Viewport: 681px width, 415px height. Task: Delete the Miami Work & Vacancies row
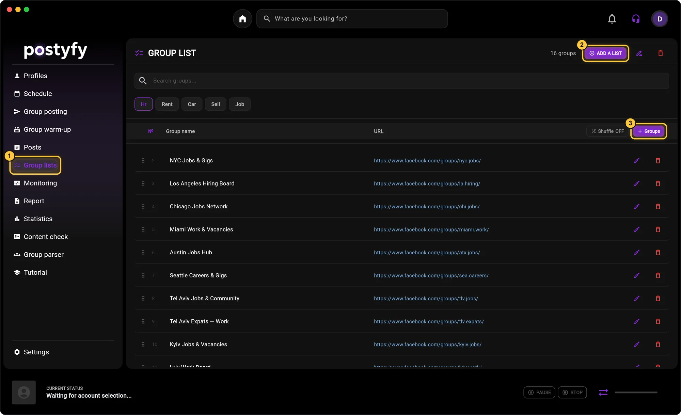[x=658, y=229]
